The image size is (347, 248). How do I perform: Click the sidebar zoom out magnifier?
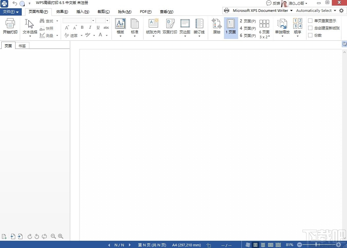click(53, 236)
